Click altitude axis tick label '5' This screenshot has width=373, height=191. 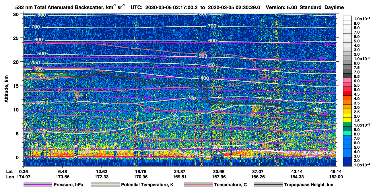coord(18,133)
